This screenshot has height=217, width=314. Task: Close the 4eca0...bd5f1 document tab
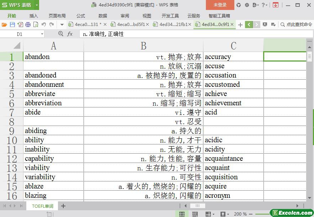tap(147, 25)
